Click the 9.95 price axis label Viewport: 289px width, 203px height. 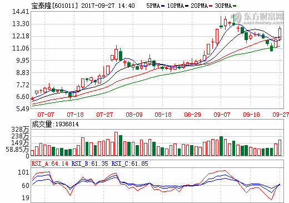23,61
